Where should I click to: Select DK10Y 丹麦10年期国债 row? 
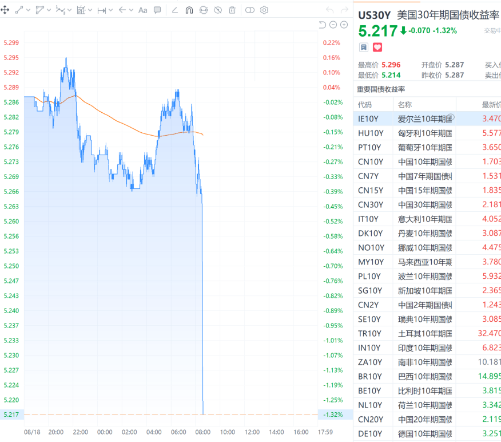point(427,233)
